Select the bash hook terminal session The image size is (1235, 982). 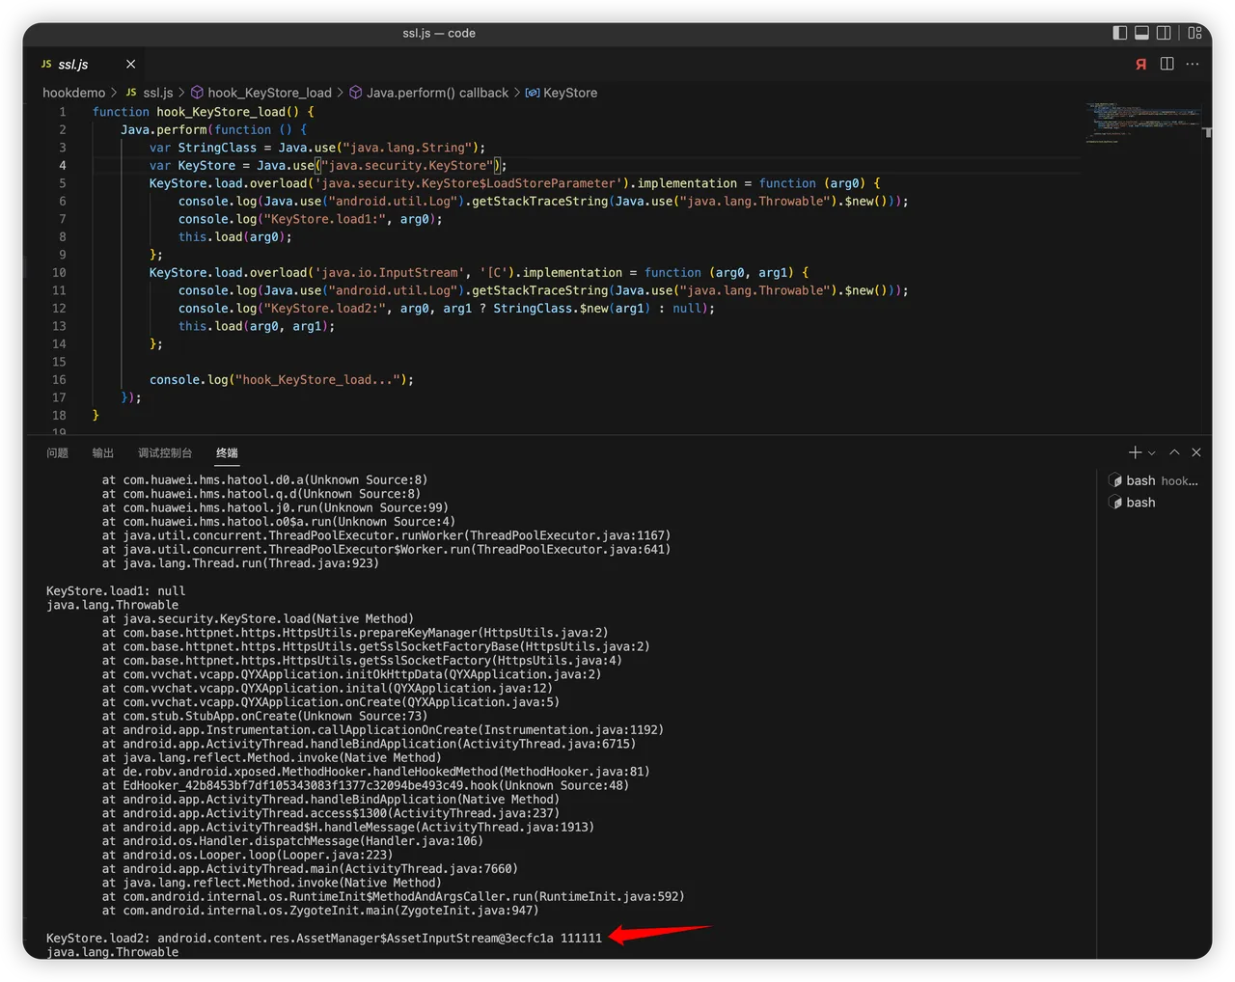pyautogui.click(x=1153, y=480)
